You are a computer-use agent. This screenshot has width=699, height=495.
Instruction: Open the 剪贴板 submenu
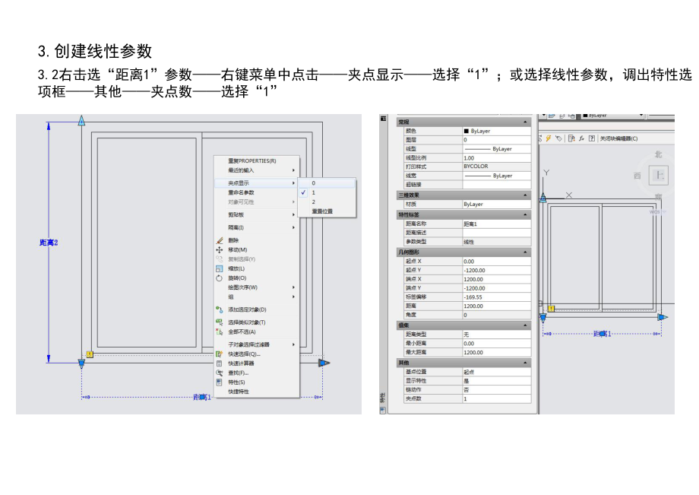pyautogui.click(x=256, y=215)
